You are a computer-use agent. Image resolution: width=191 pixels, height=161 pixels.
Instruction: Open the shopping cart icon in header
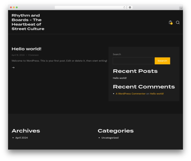tap(170, 22)
